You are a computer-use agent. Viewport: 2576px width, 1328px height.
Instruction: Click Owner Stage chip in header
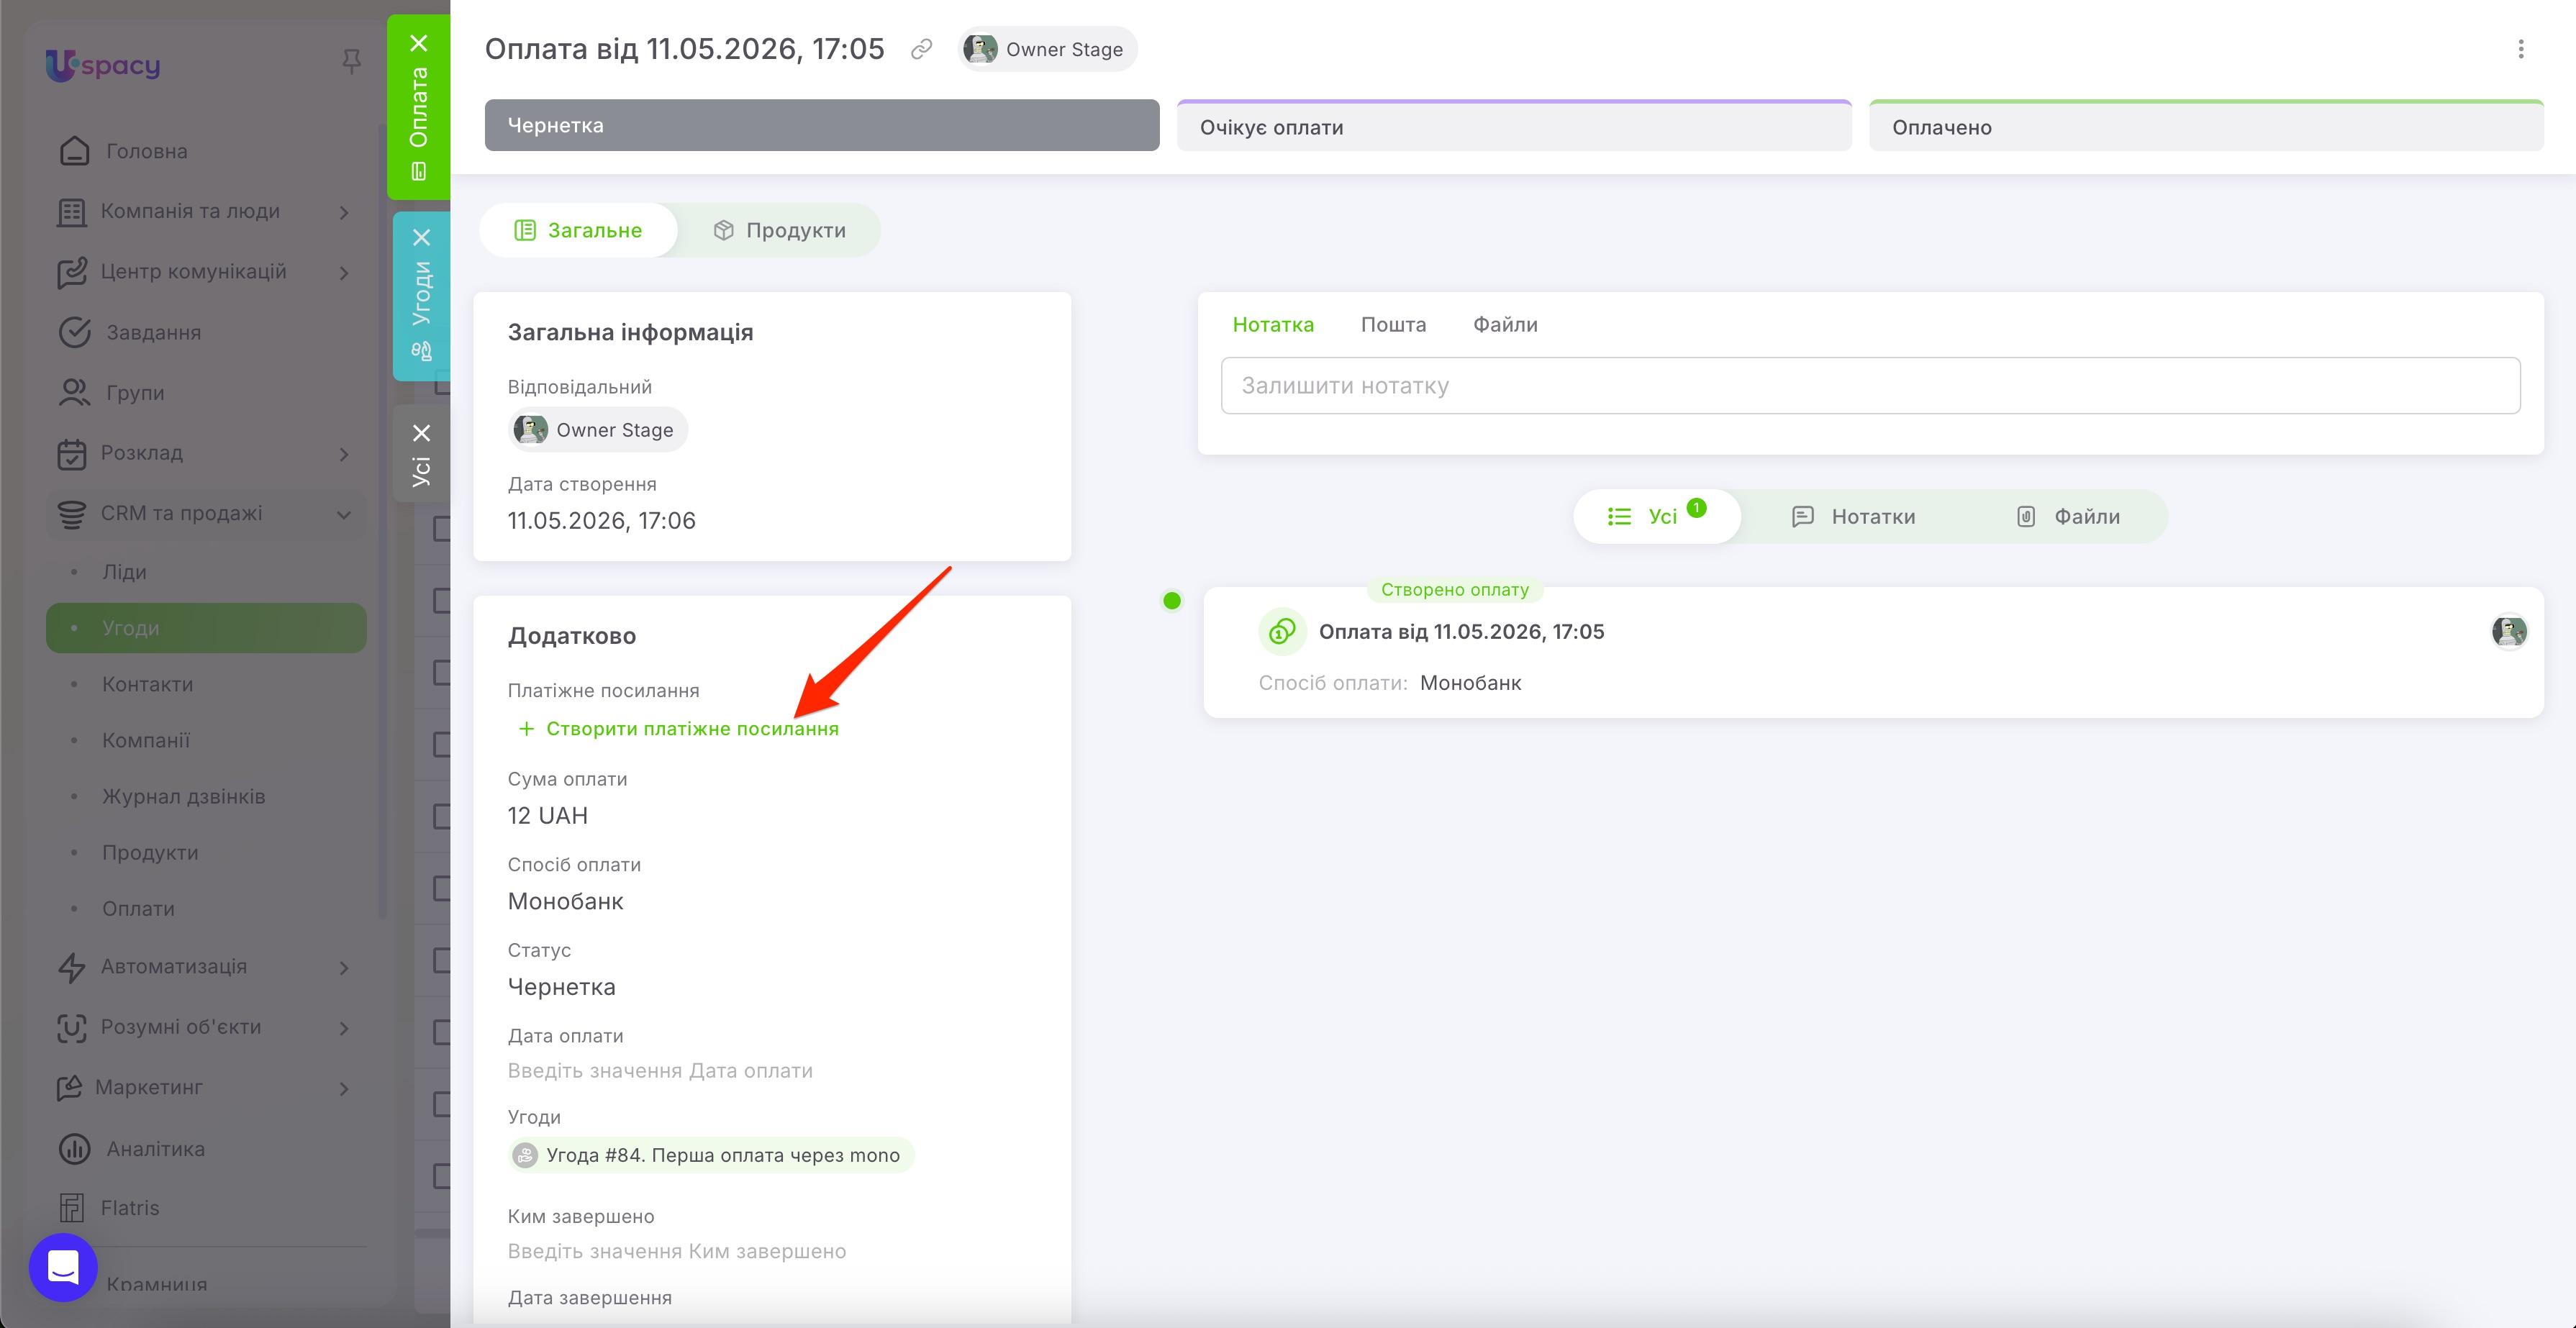tap(1047, 49)
